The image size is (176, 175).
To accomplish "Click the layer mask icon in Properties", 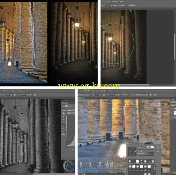I will pos(66,106).
